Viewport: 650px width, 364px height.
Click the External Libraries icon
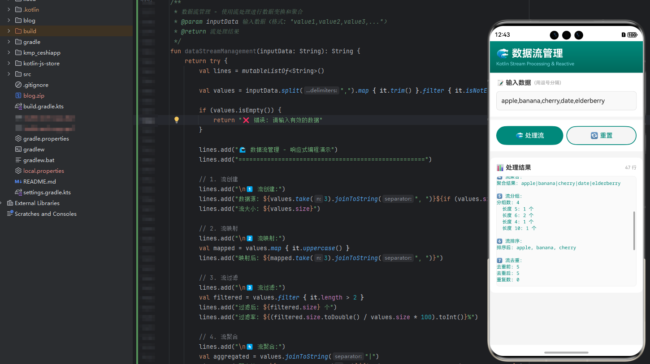tap(10, 203)
